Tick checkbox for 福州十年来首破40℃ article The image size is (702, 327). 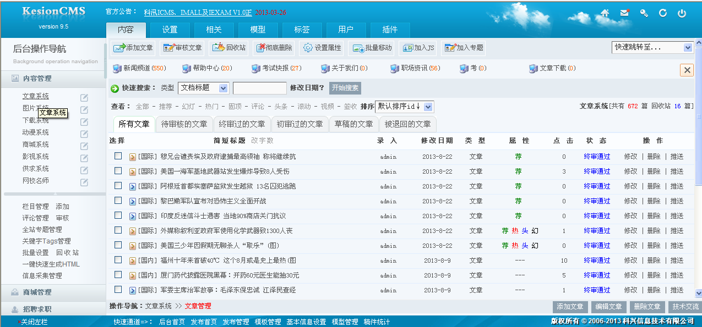(x=118, y=260)
